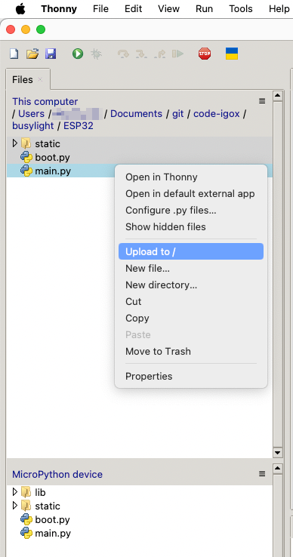
Task: Open the Tools menu
Action: pyautogui.click(x=241, y=9)
